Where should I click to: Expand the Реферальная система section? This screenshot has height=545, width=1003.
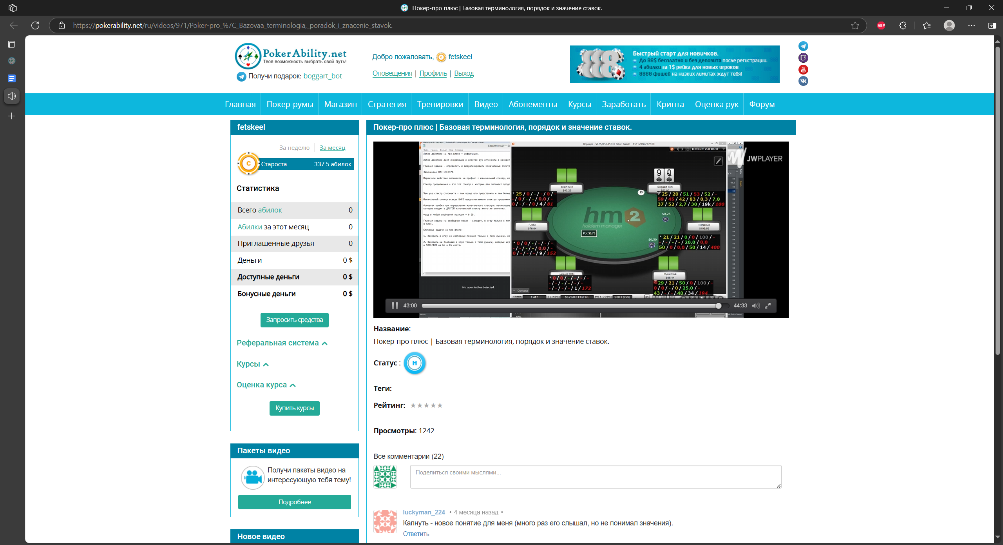point(282,343)
